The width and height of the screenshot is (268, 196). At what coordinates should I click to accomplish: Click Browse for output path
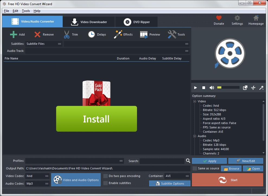[x=231, y=169]
